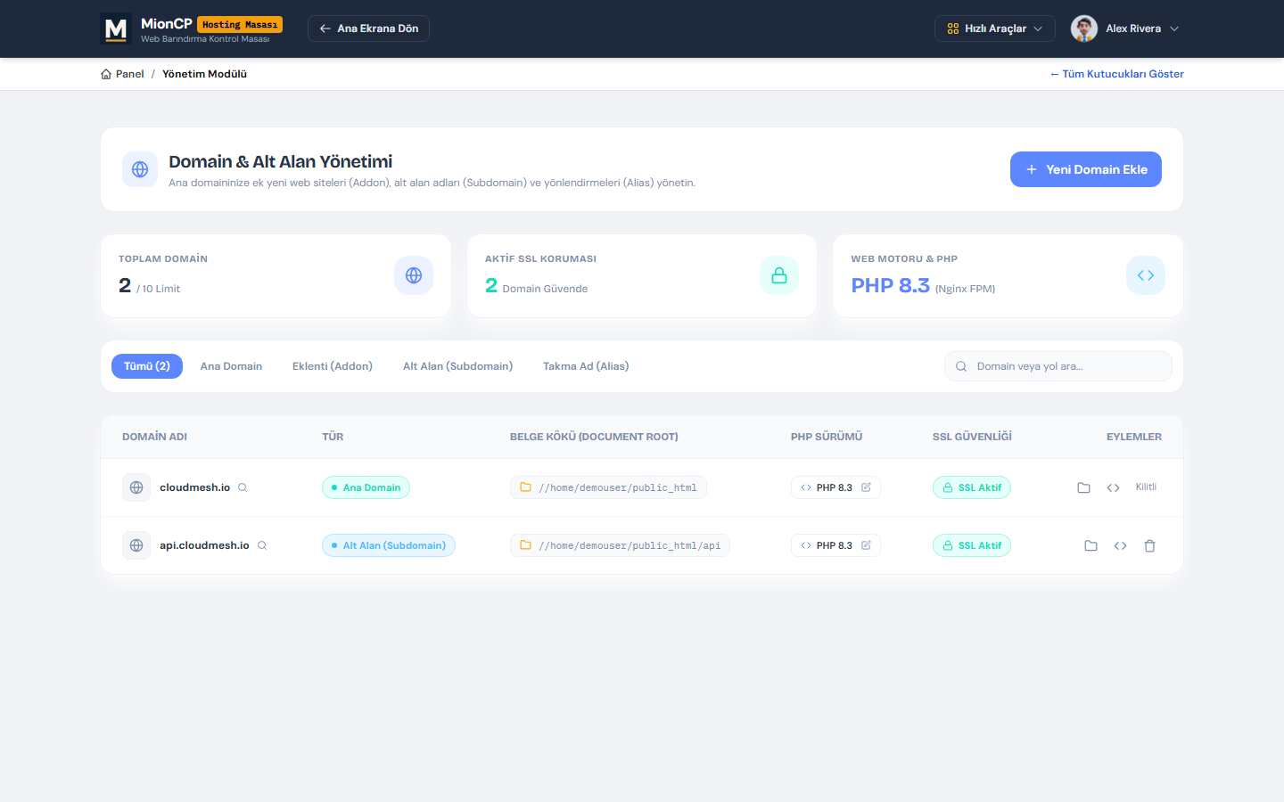The height and width of the screenshot is (802, 1284).
Task: Click Alt Alan (Subdomain) type badge in table
Action: point(389,545)
